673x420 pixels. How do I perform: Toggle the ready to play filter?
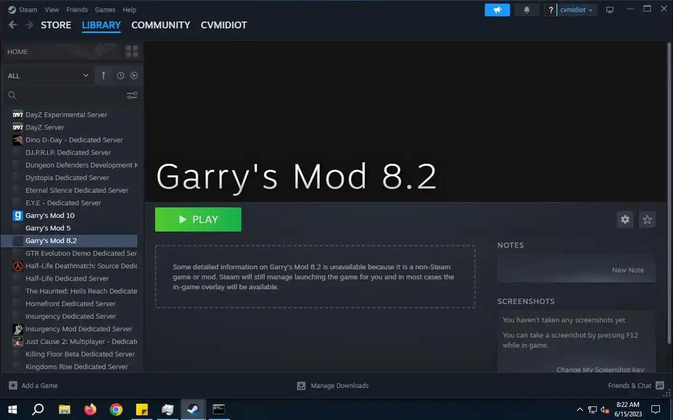134,76
